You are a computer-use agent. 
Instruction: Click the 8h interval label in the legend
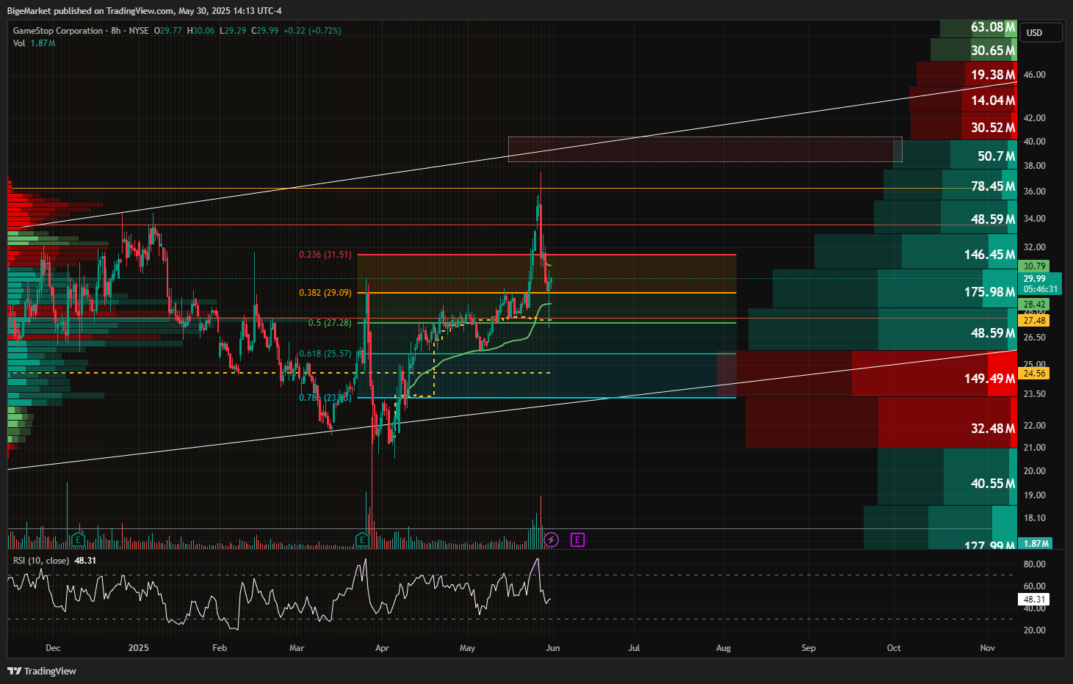115,31
